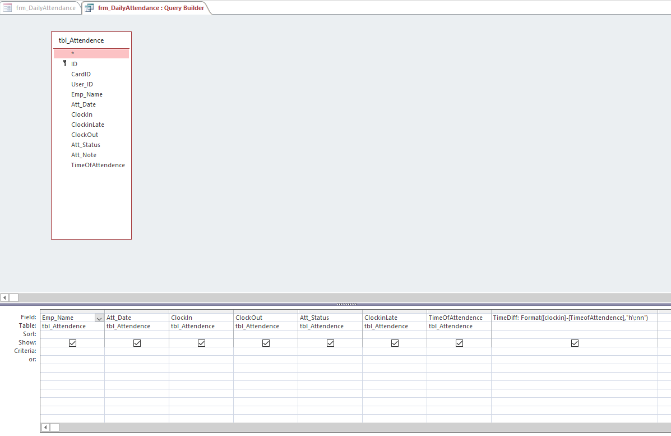Select Att_Note in the tbl_Attendence field list

84,155
